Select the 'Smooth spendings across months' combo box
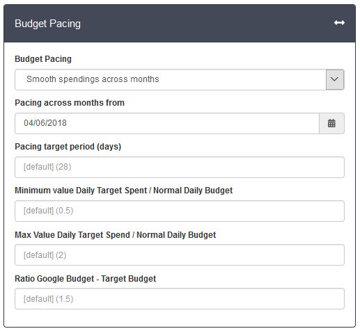360x331 pixels. tap(180, 79)
